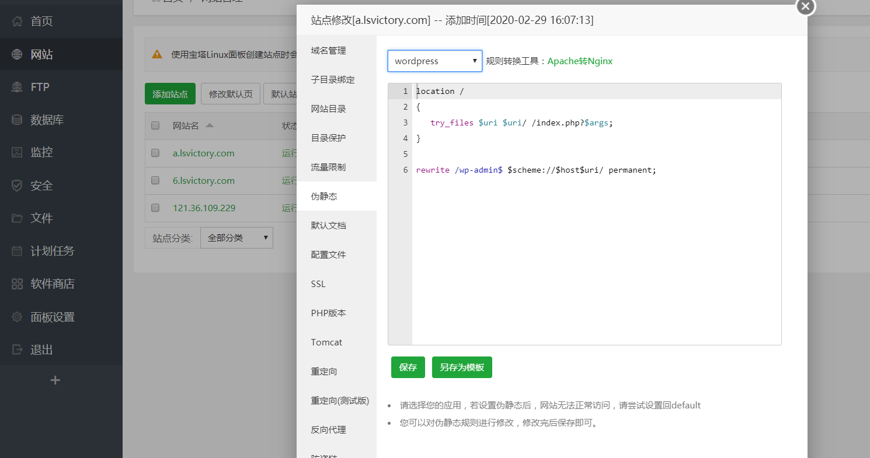This screenshot has width=870, height=458.
Task: Open the wordpress rewrite template dropdown
Action: click(x=435, y=61)
